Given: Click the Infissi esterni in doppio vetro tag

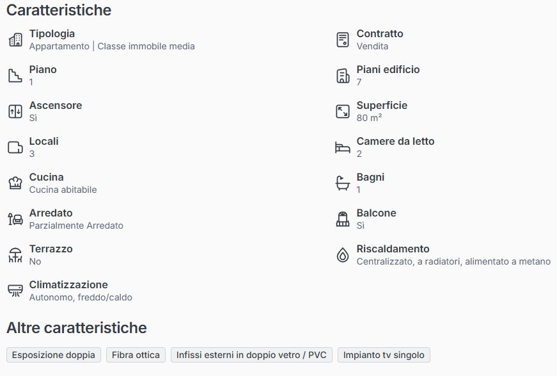Looking at the screenshot, I should coord(251,355).
